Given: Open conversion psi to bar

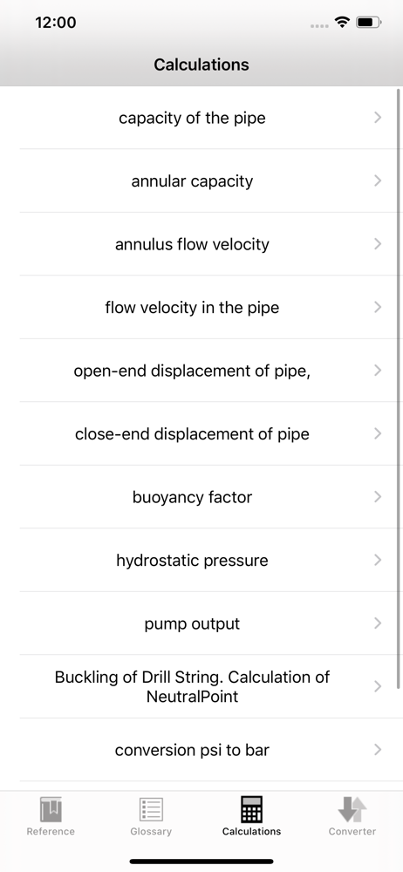Looking at the screenshot, I should point(201,750).
